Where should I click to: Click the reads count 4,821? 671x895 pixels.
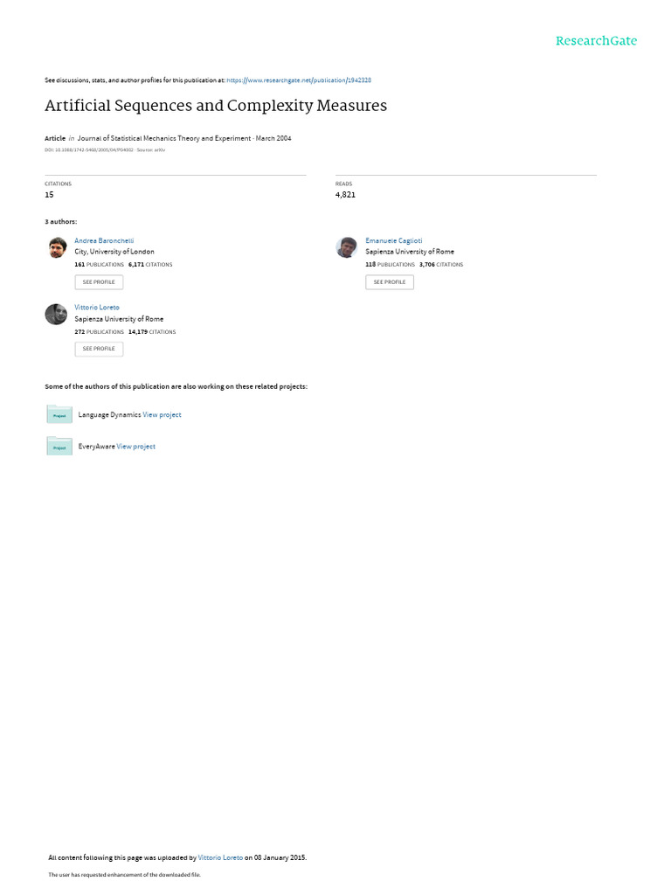345,195
